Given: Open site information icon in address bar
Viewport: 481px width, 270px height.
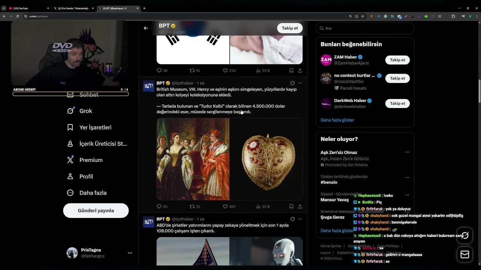Looking at the screenshot, I should 26,16.
